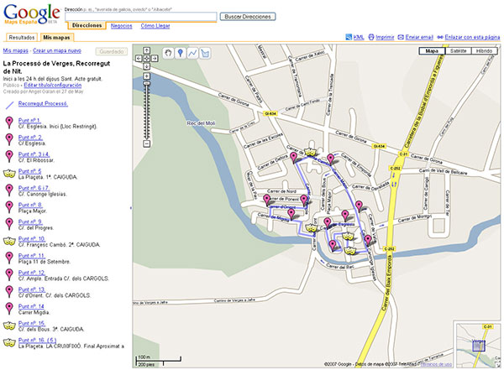This screenshot has height=370, width=504.
Task: Select the add placemark tool
Action: click(x=181, y=53)
